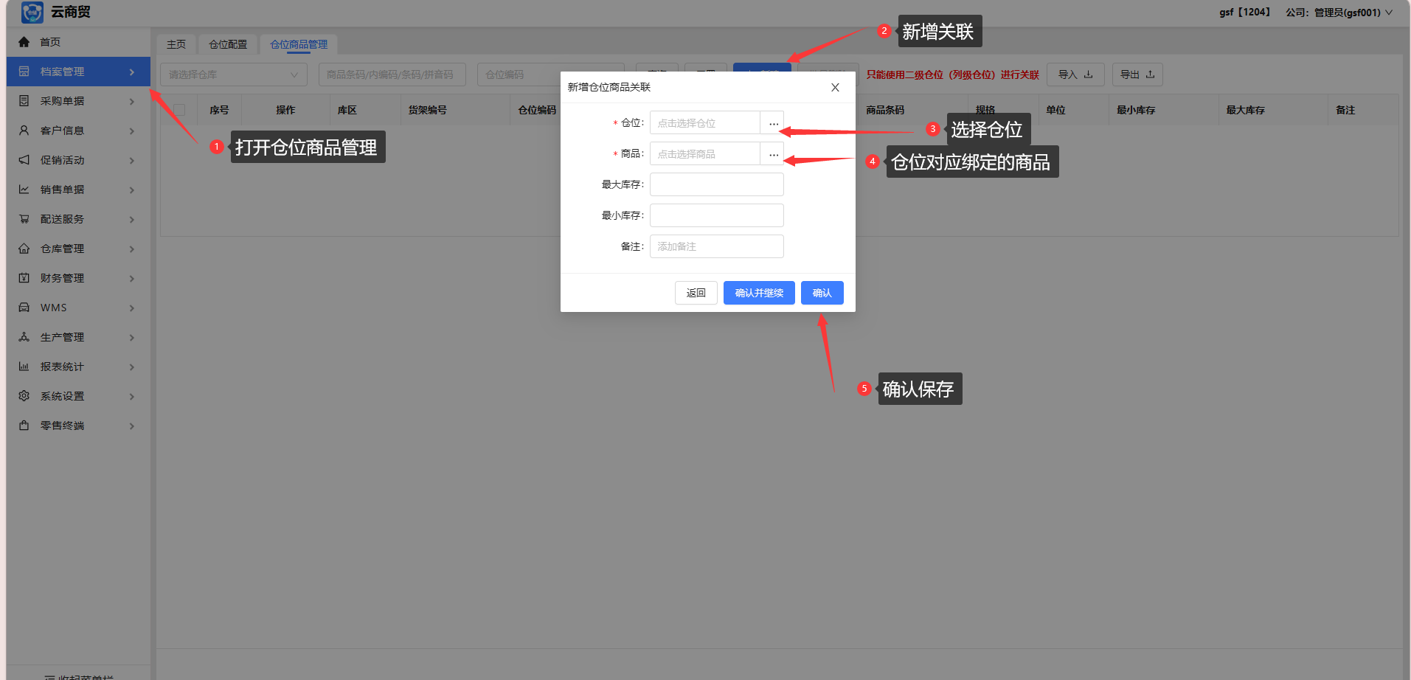The image size is (1411, 680).
Task: Click the 生产管理 icon
Action: tap(24, 337)
